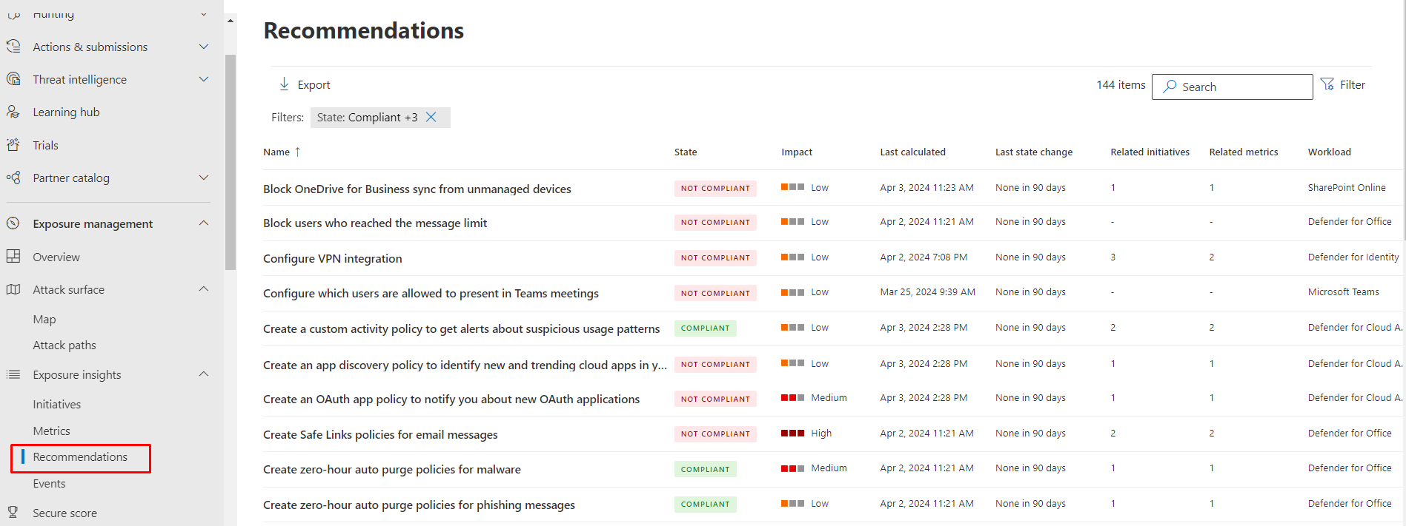Viewport: 1406px width, 526px height.
Task: Collapse the Attack surface group
Action: (x=204, y=289)
